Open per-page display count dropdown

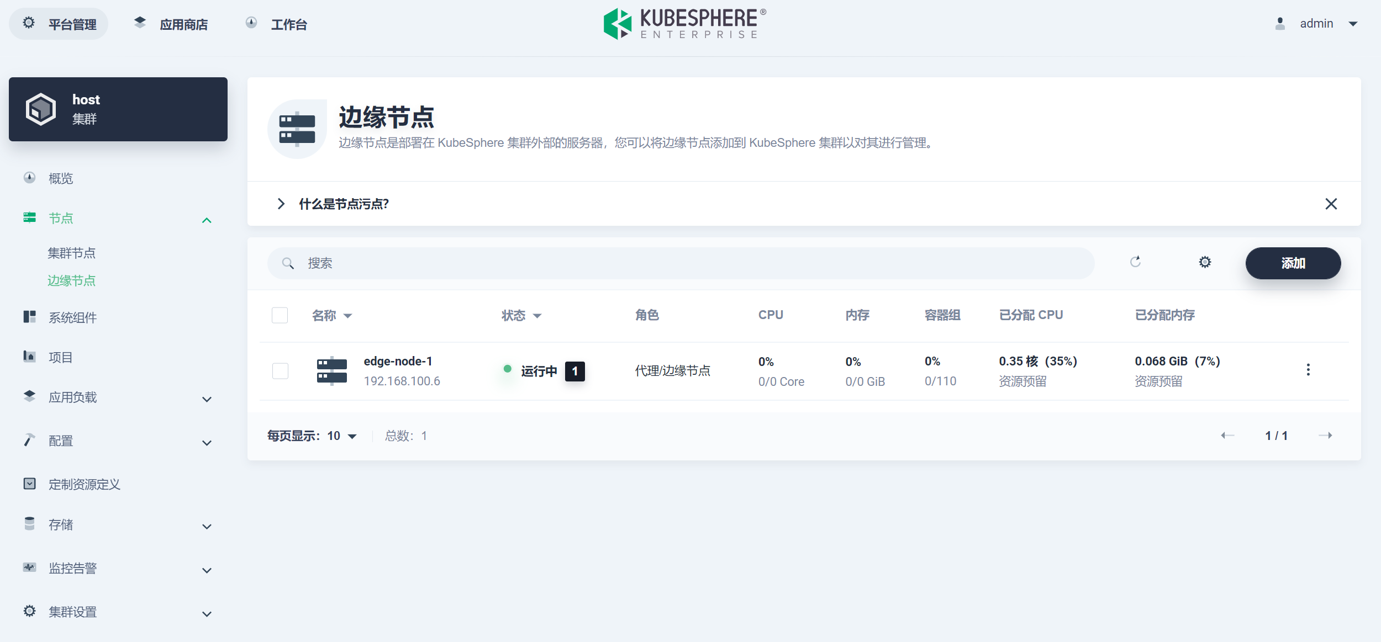click(x=341, y=436)
